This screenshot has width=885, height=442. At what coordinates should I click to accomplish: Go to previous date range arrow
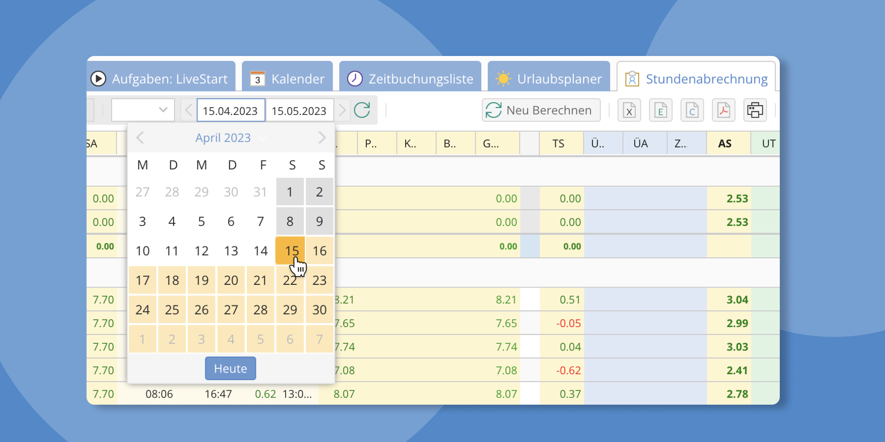[188, 110]
